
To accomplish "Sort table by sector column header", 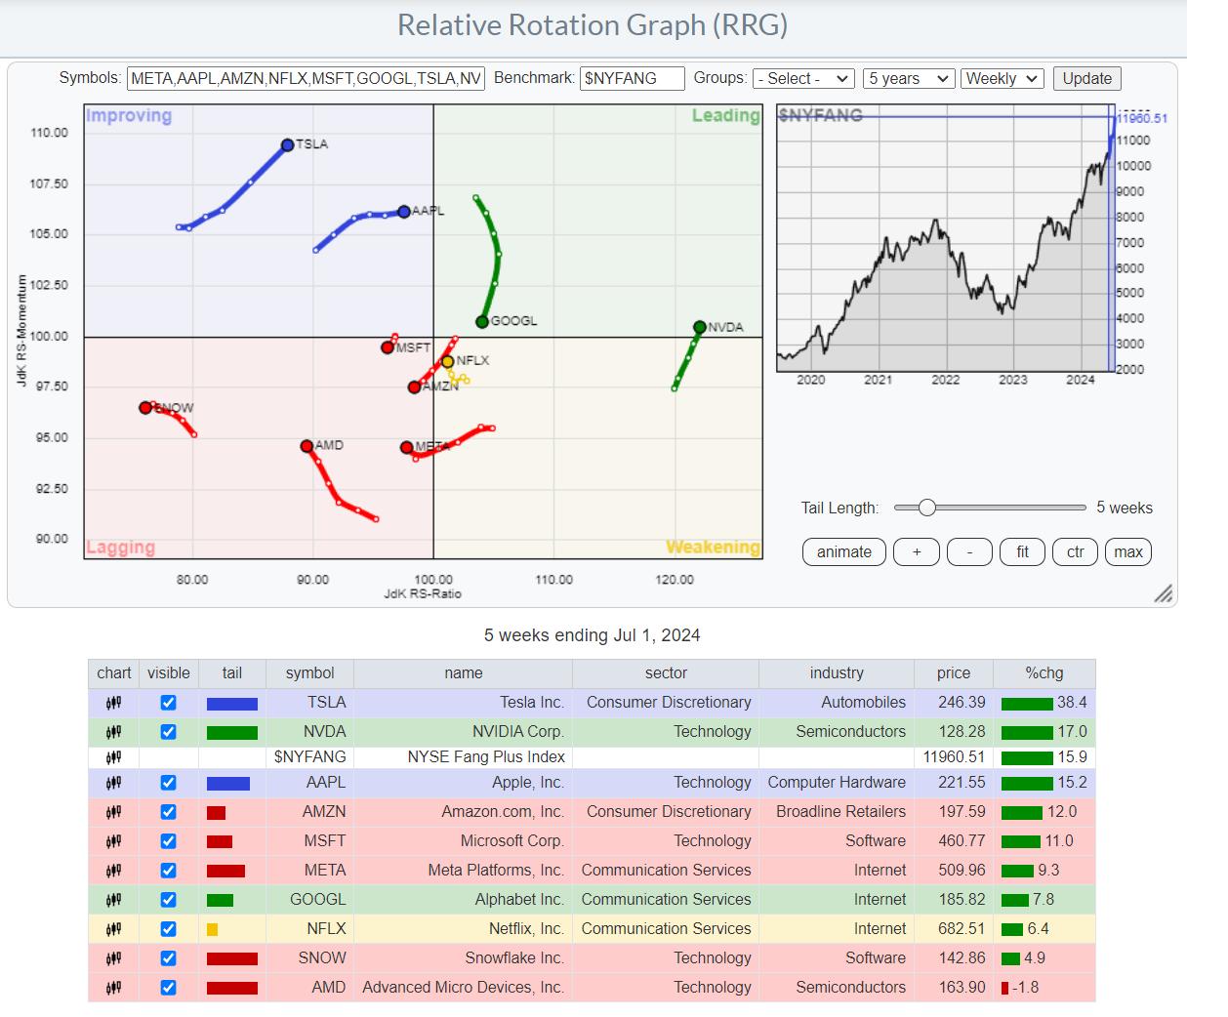I will point(666,673).
